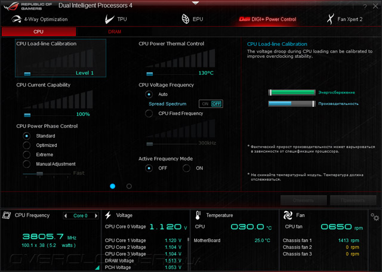Click the Энергосбережение green bar
This screenshot has width=382, height=272.
[x=292, y=92]
